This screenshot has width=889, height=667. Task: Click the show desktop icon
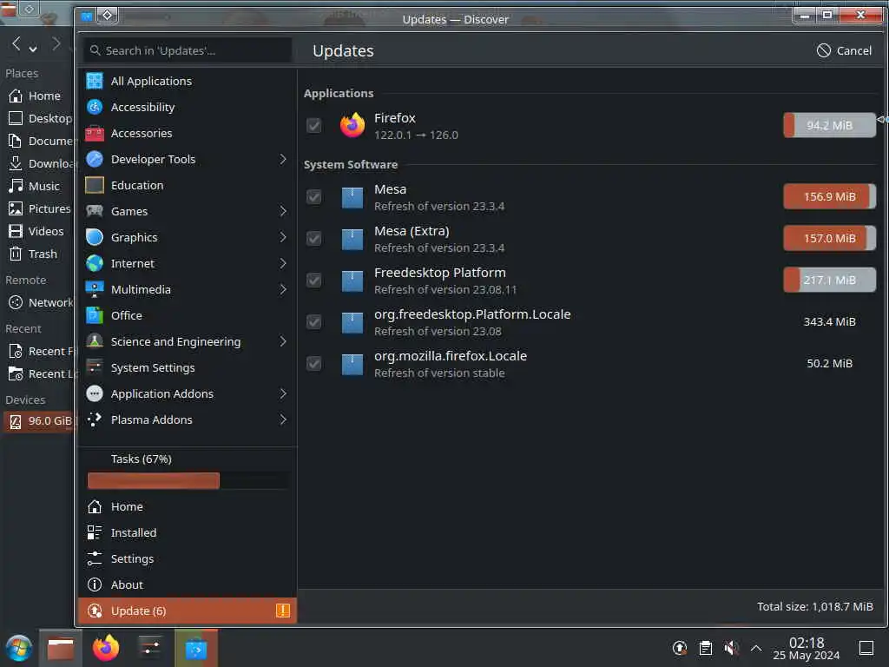click(866, 648)
